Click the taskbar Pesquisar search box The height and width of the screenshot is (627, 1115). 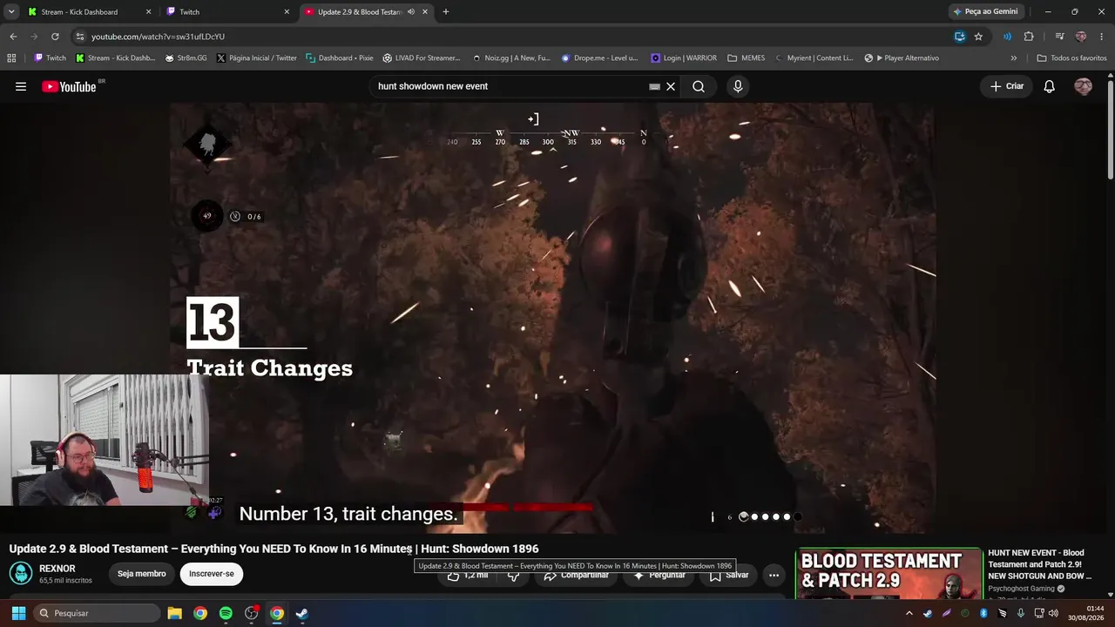[95, 613]
